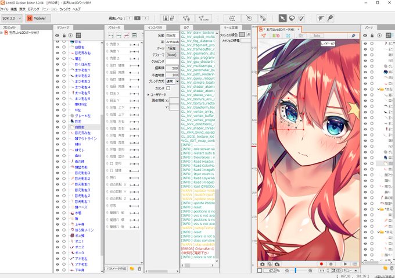Click the Solo button in canvas toolbar

pos(317,36)
